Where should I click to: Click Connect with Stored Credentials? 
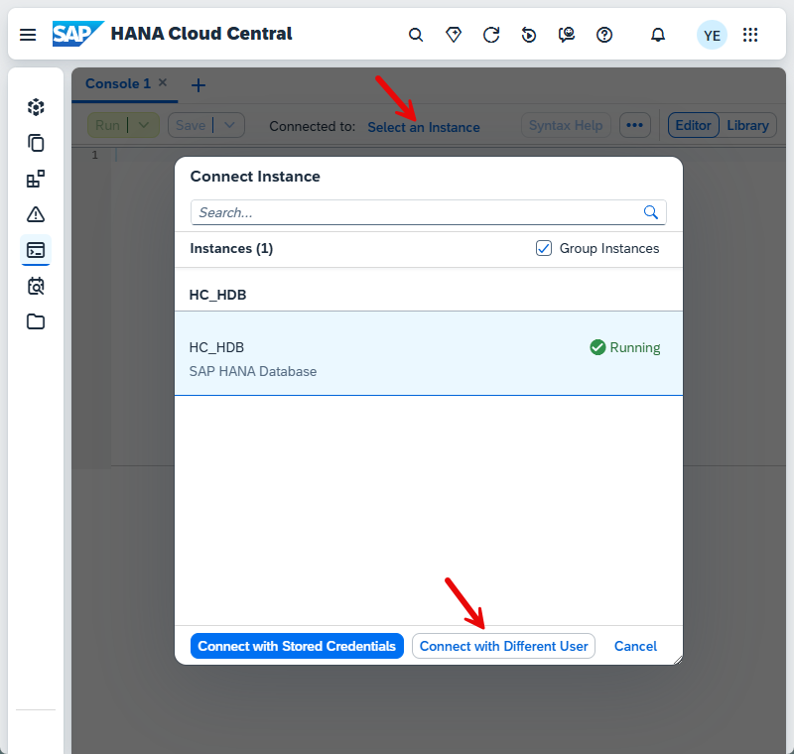click(x=297, y=646)
